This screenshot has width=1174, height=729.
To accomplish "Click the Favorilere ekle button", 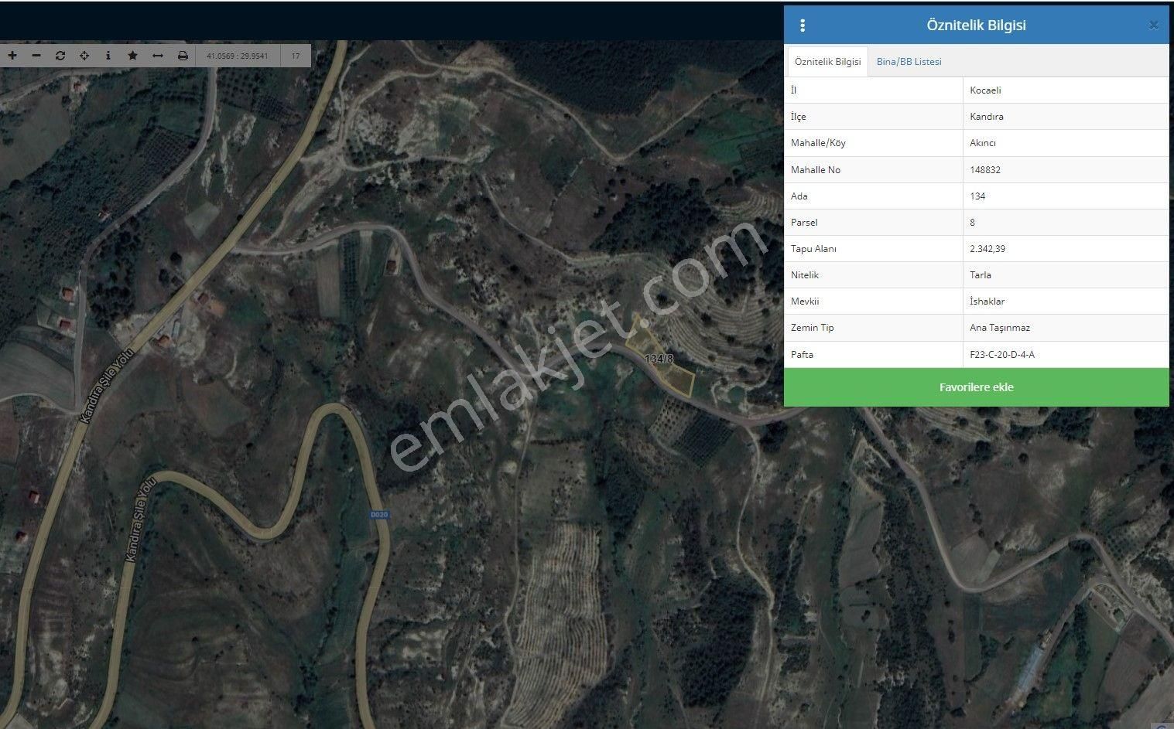I will click(976, 387).
